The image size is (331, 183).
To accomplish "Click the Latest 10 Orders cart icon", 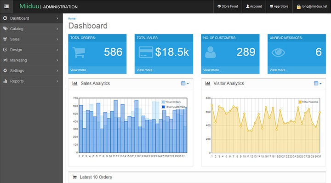I will coord(74,177).
